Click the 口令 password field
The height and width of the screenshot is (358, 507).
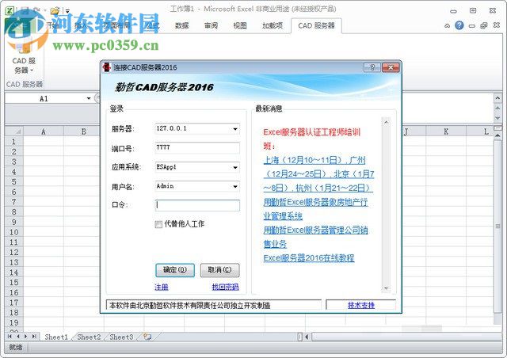(197, 205)
